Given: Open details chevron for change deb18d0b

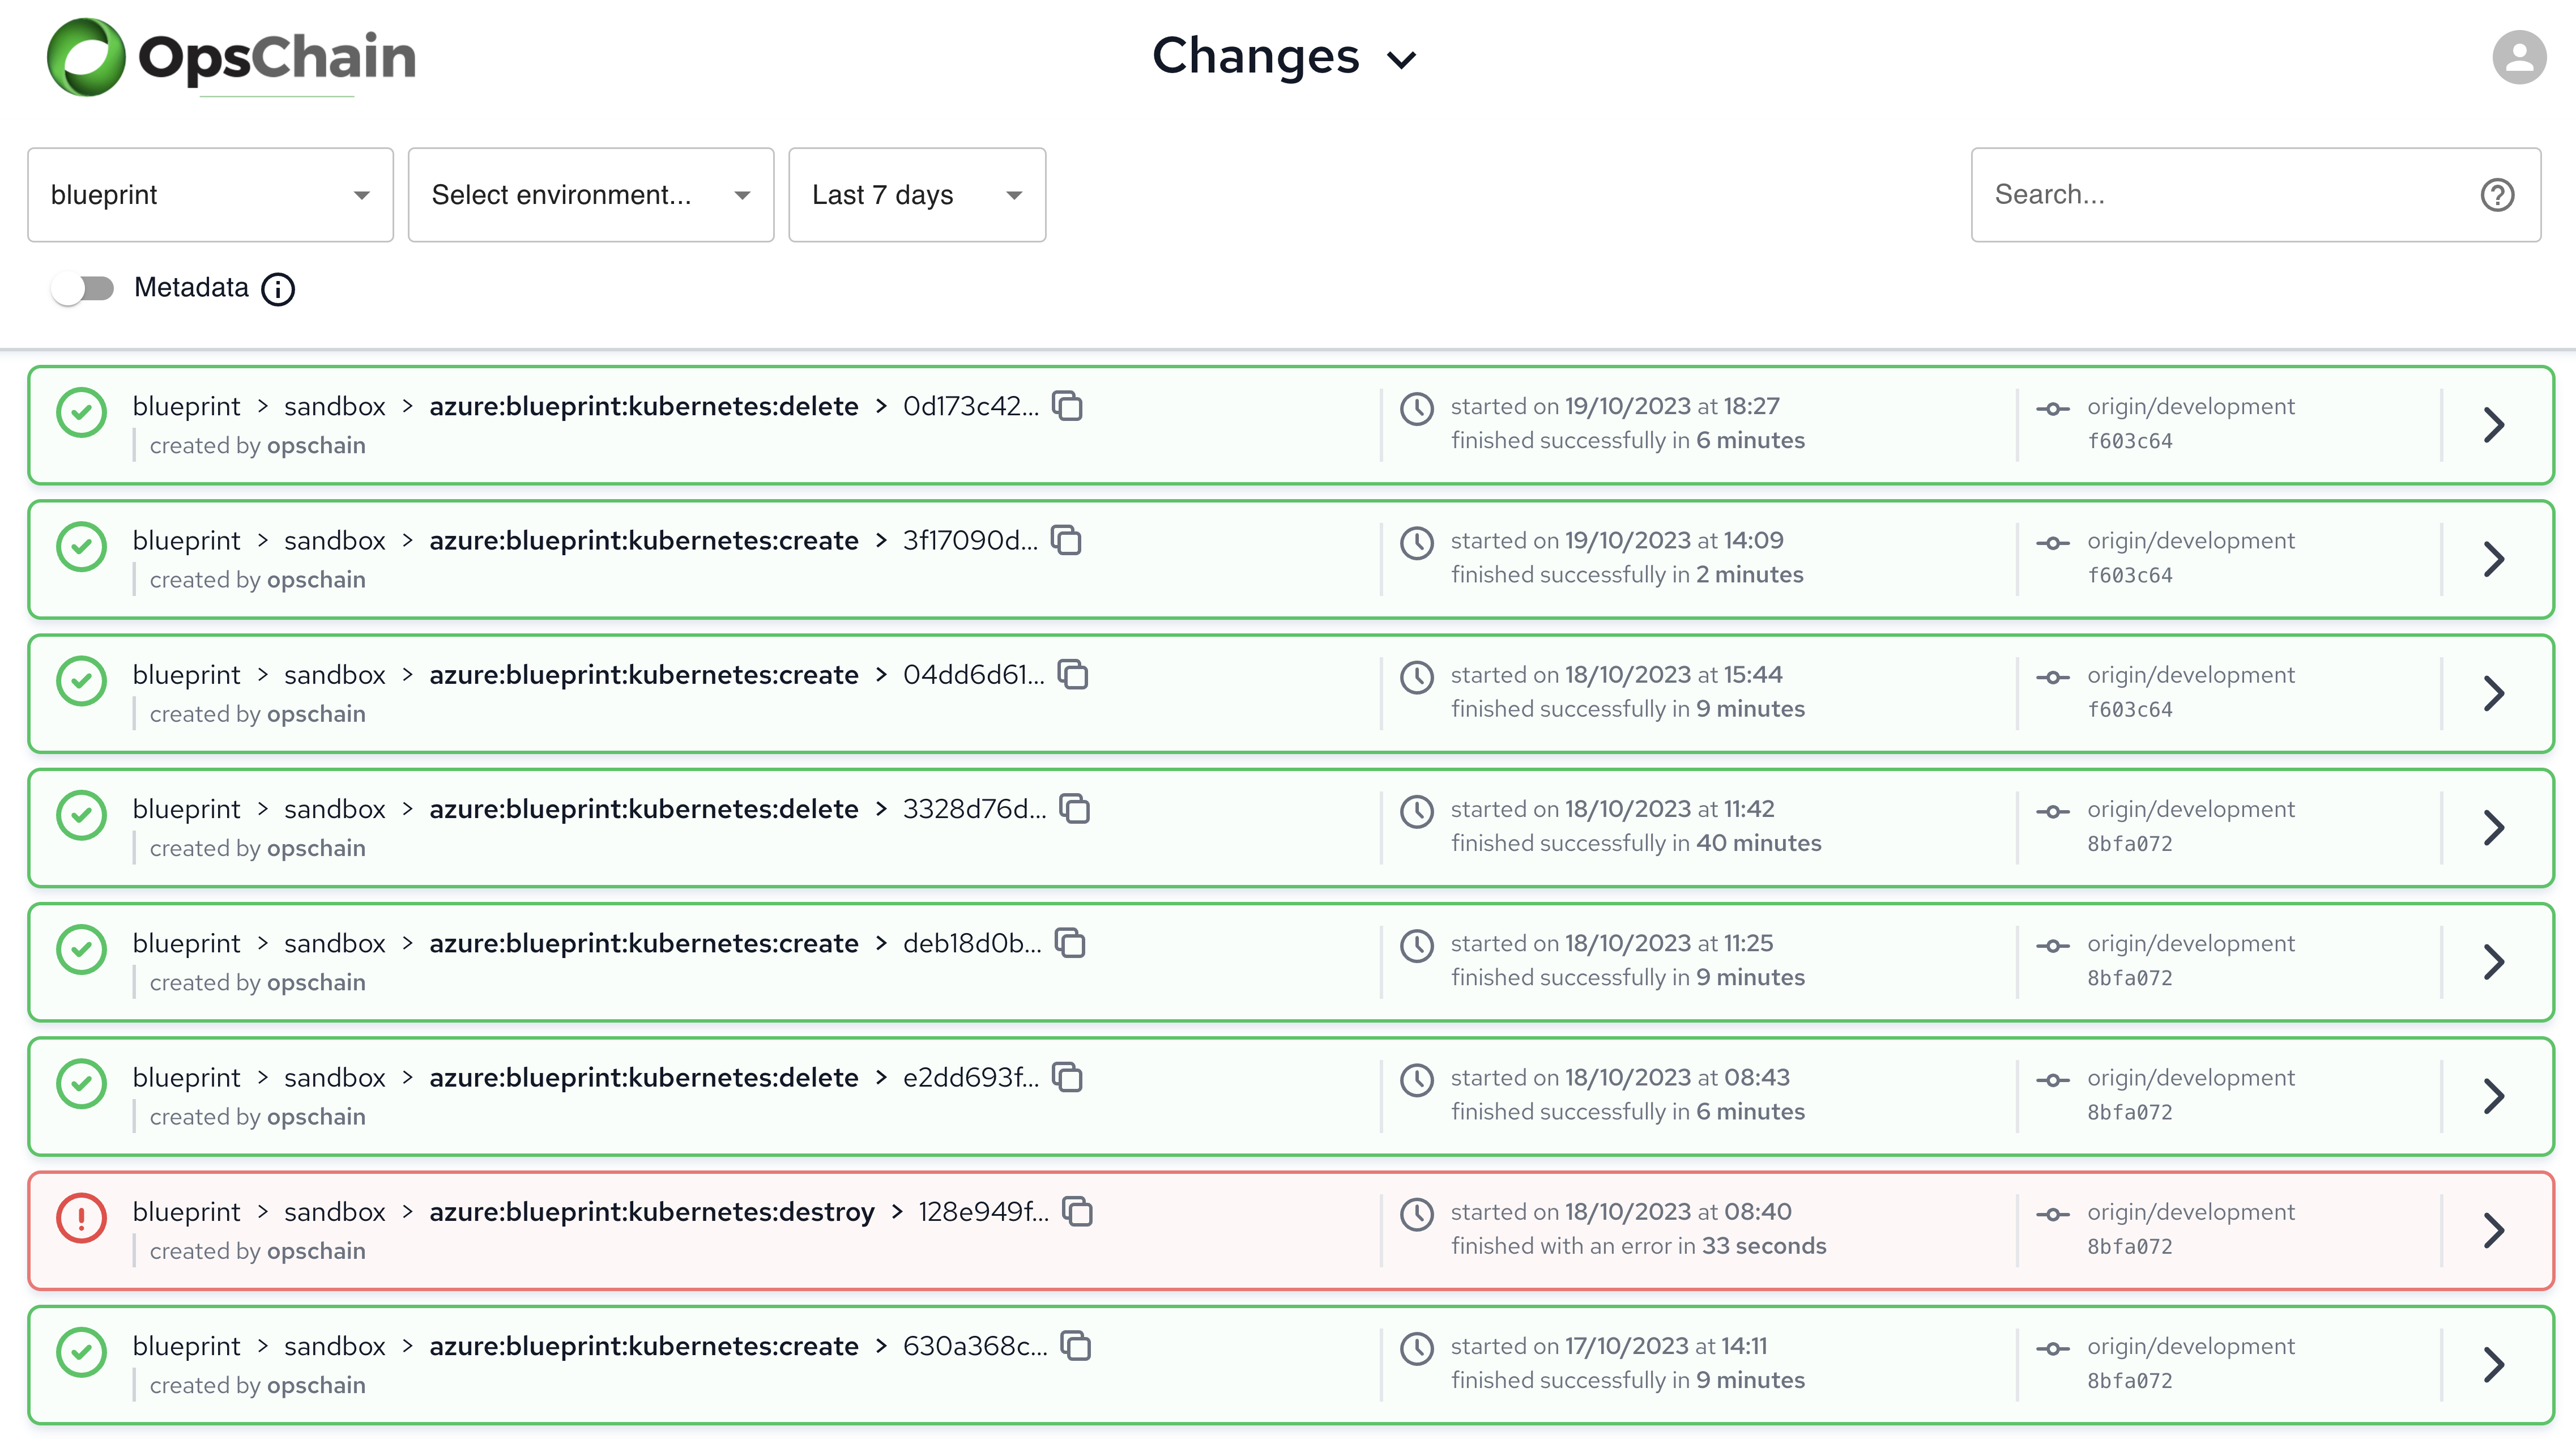Looking at the screenshot, I should [x=2494, y=962].
